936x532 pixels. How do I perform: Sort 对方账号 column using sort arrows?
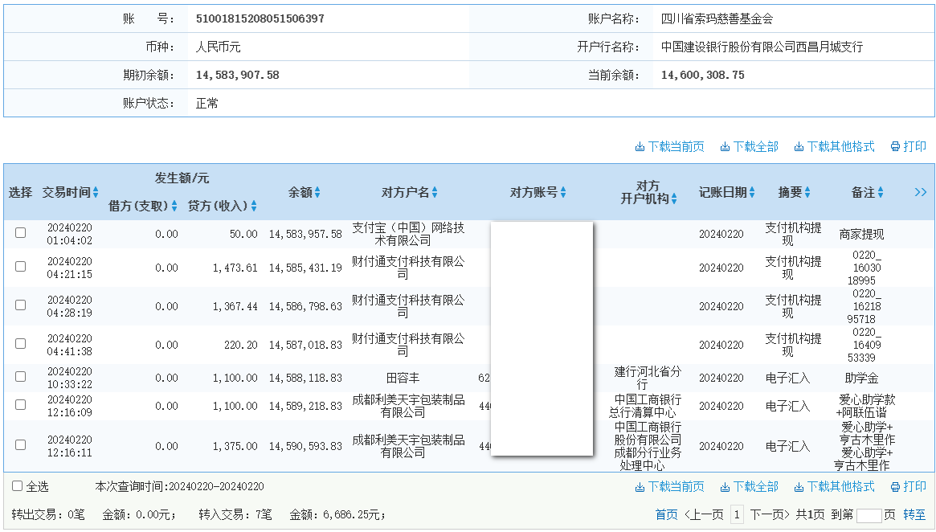tap(563, 192)
